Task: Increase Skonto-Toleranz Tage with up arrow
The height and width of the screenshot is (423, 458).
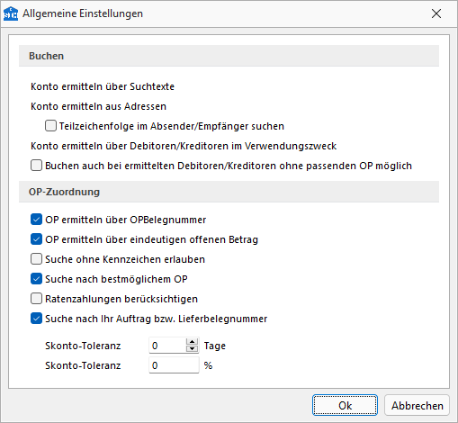Action: (192, 342)
